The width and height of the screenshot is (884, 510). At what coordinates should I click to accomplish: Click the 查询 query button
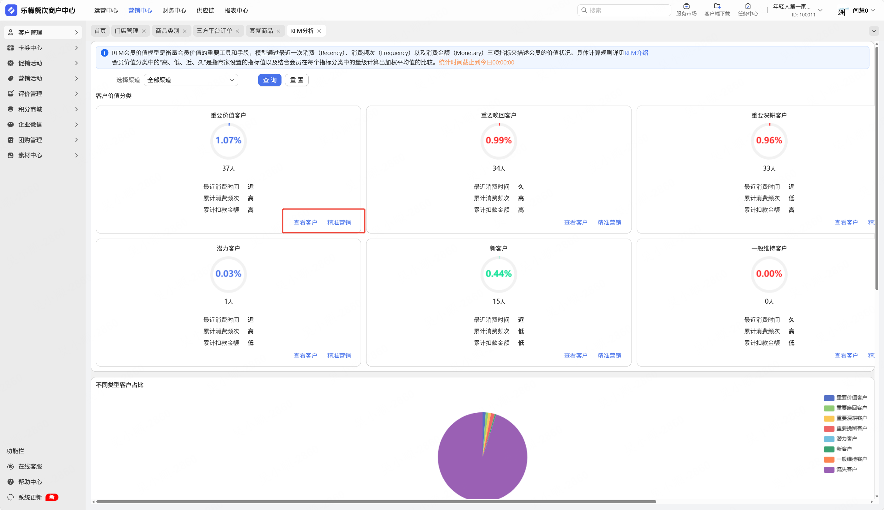[269, 80]
